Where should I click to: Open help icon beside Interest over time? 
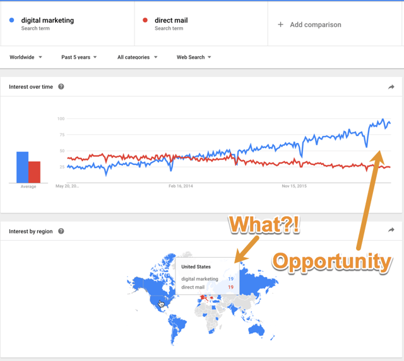click(x=61, y=87)
